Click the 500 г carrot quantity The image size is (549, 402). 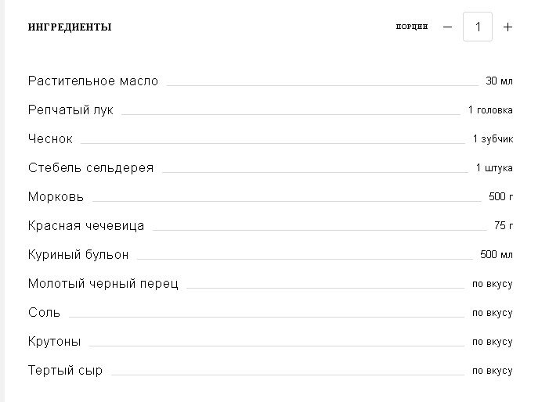pos(501,197)
